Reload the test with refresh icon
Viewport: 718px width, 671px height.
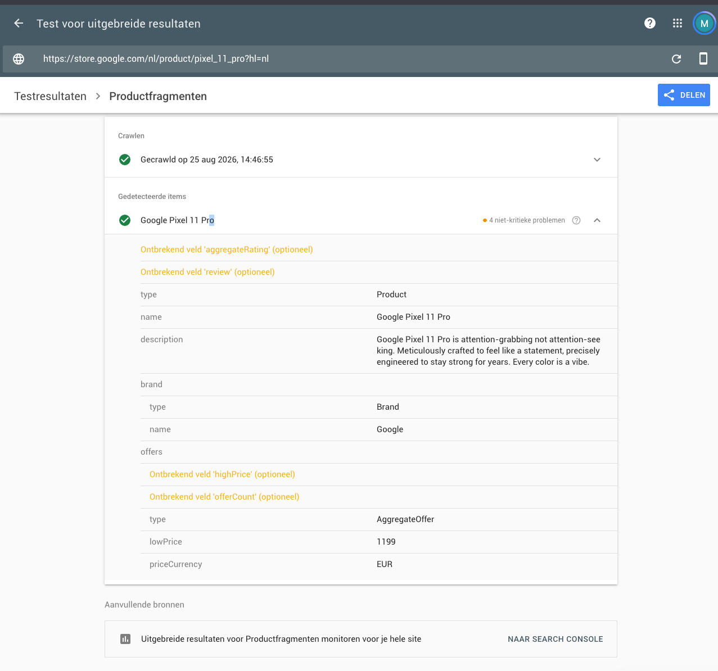tap(676, 59)
